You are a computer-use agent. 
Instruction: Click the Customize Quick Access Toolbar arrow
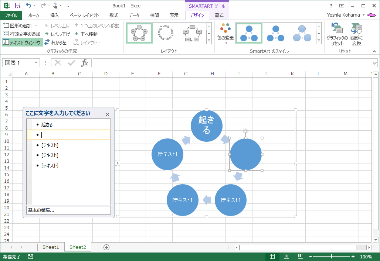[x=68, y=6]
